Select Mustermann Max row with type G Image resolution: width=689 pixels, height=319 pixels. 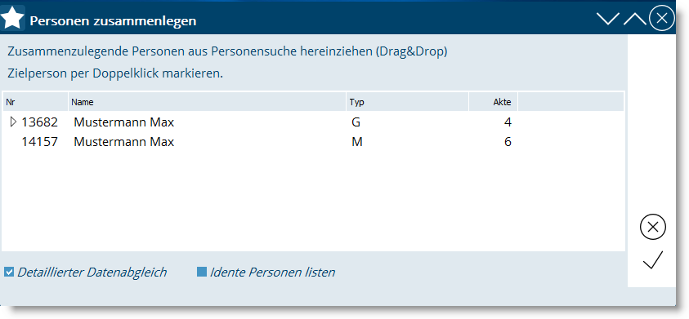[313, 122]
